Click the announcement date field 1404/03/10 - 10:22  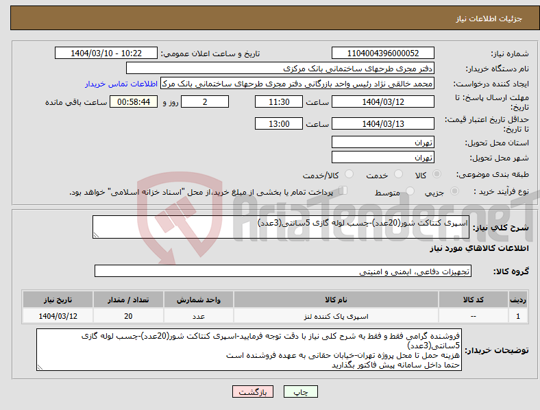pyautogui.click(x=106, y=53)
